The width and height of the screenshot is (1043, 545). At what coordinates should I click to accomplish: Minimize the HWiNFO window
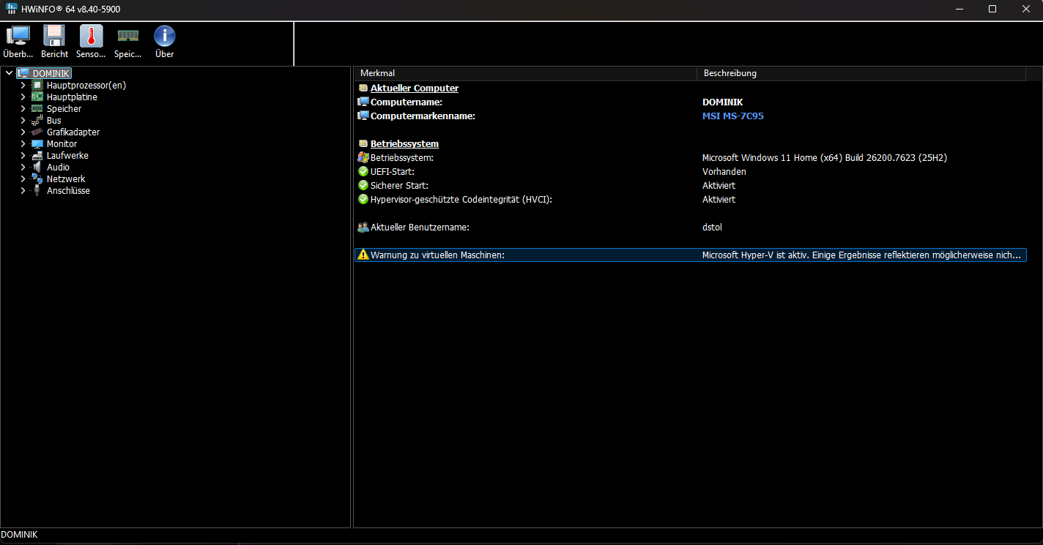960,9
